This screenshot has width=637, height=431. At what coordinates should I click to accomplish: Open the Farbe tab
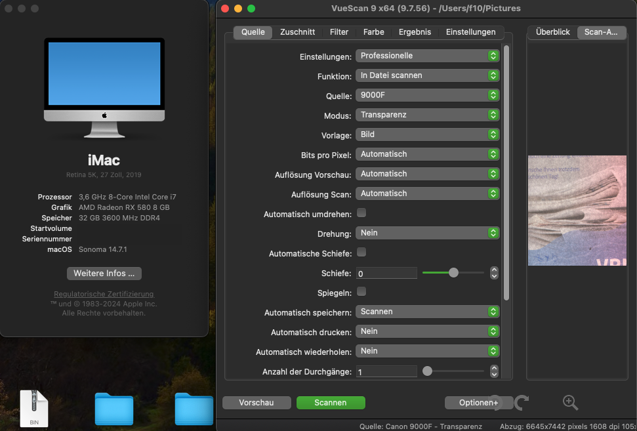[373, 32]
